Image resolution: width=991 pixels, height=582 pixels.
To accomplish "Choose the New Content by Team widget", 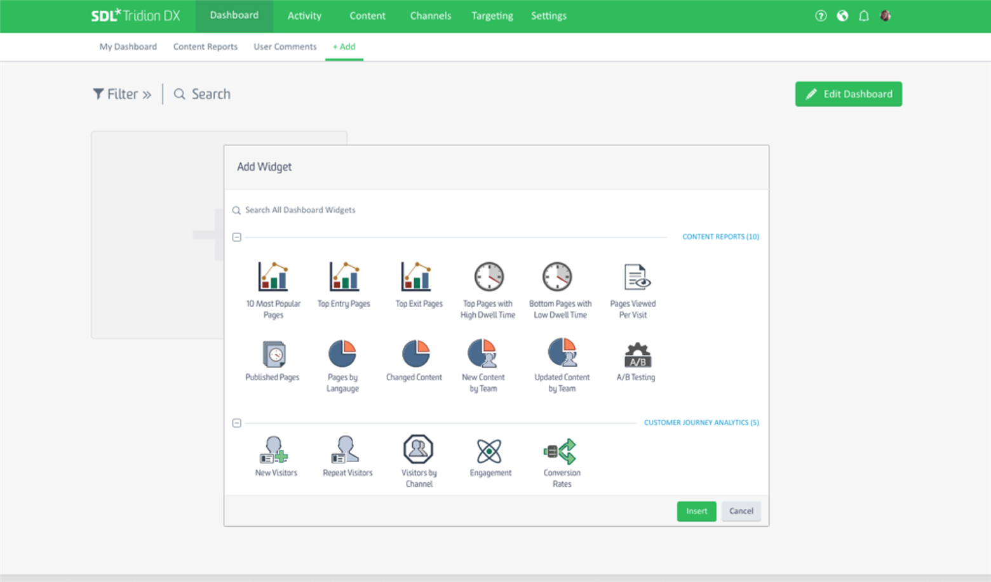I will pyautogui.click(x=483, y=366).
